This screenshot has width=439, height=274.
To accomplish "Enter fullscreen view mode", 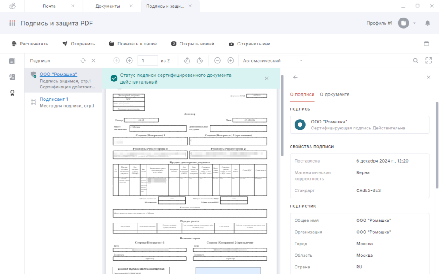I will click(428, 61).
